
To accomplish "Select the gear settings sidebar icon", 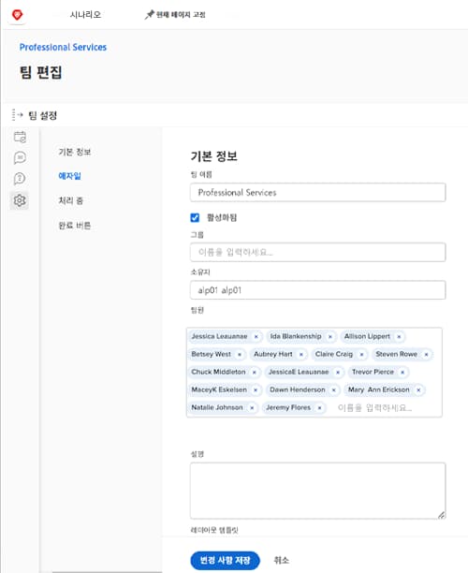I will pos(20,200).
